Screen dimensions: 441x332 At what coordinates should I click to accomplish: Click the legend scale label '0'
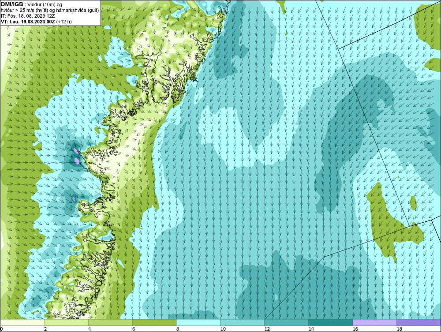pyautogui.click(x=1, y=329)
